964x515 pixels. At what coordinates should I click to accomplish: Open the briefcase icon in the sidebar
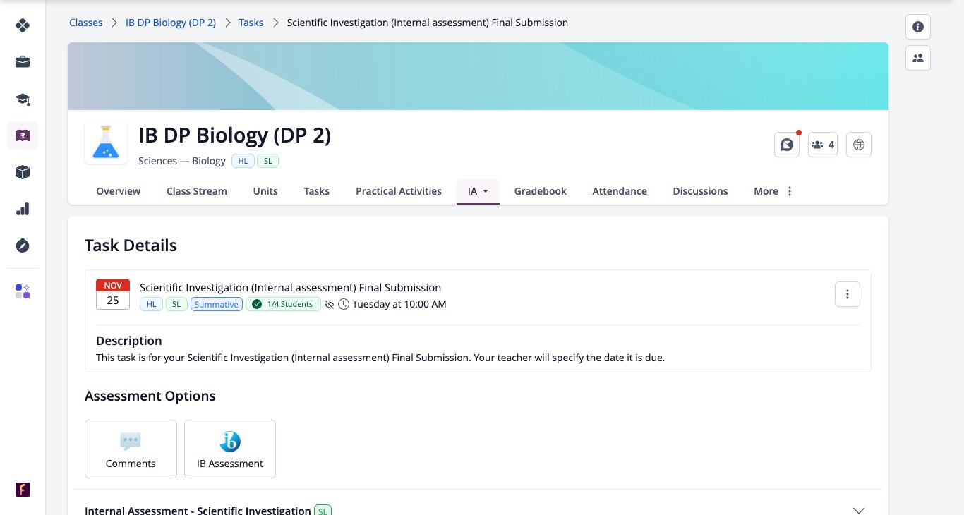23,62
